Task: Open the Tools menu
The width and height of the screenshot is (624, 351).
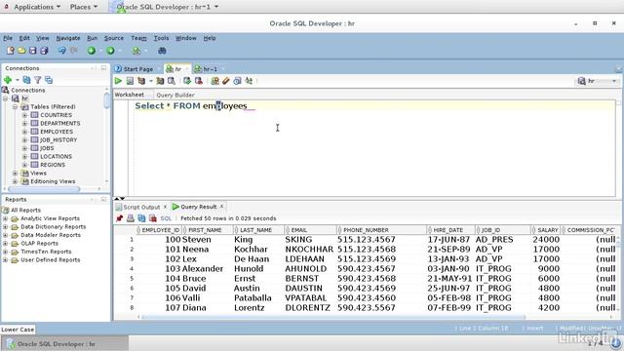Action: click(161, 38)
